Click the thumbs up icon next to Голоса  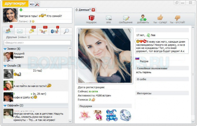tap(93, 100)
